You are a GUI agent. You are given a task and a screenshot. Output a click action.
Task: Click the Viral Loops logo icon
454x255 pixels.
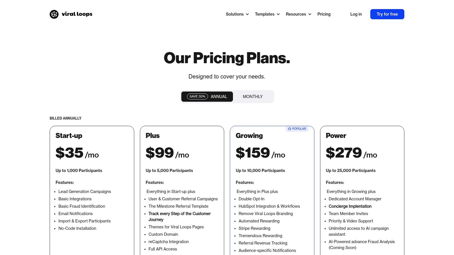click(x=54, y=14)
